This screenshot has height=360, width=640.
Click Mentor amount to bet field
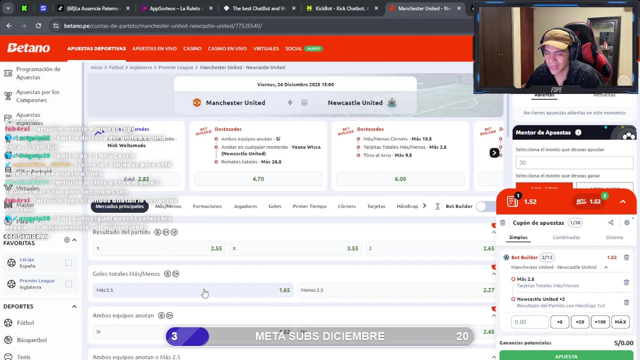click(x=574, y=162)
